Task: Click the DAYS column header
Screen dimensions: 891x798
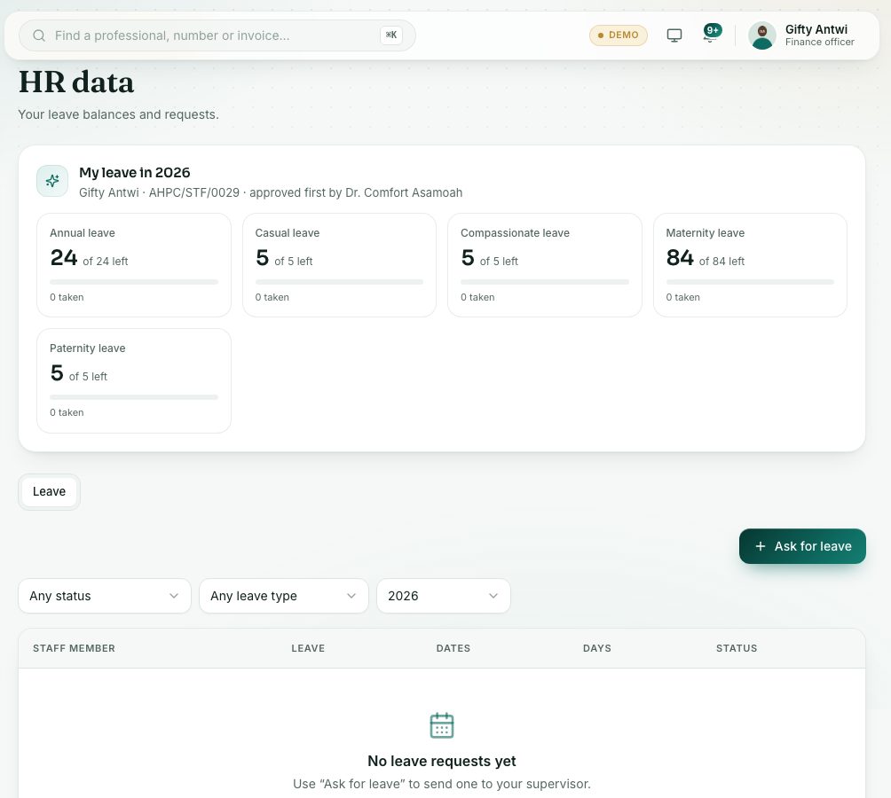Action: pos(597,648)
